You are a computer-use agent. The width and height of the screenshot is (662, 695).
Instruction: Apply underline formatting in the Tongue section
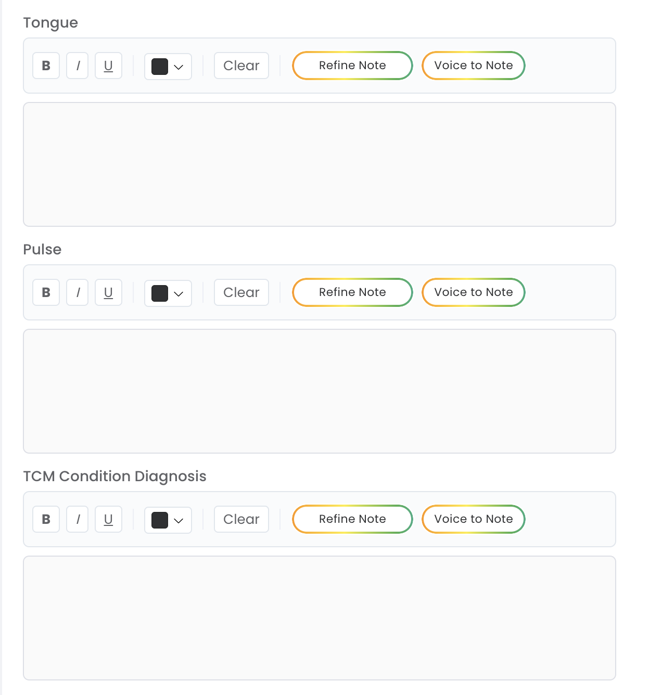point(108,66)
